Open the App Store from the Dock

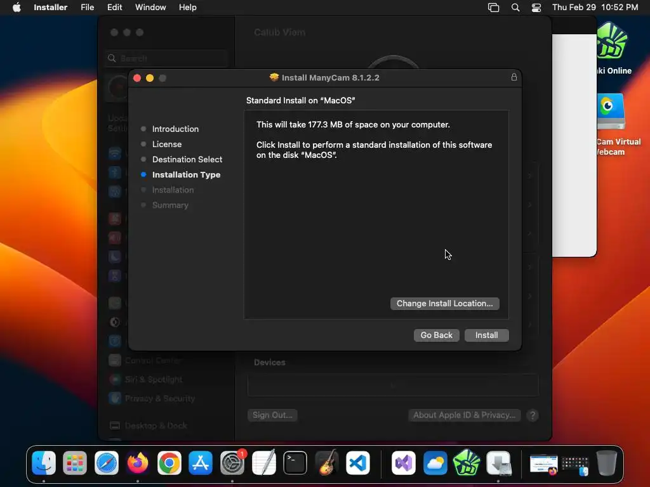[x=201, y=462]
